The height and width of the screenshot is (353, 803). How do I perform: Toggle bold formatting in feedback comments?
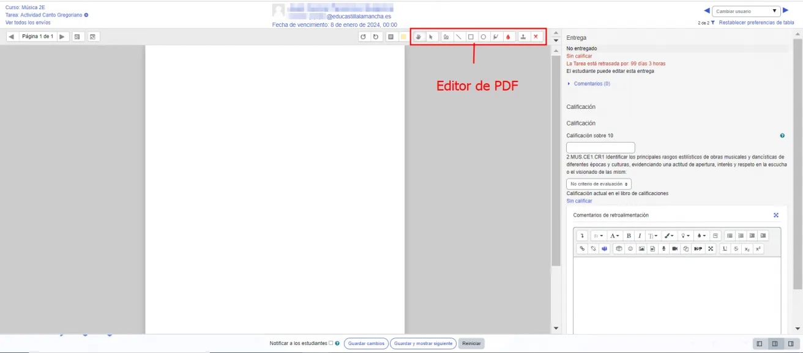tap(628, 236)
